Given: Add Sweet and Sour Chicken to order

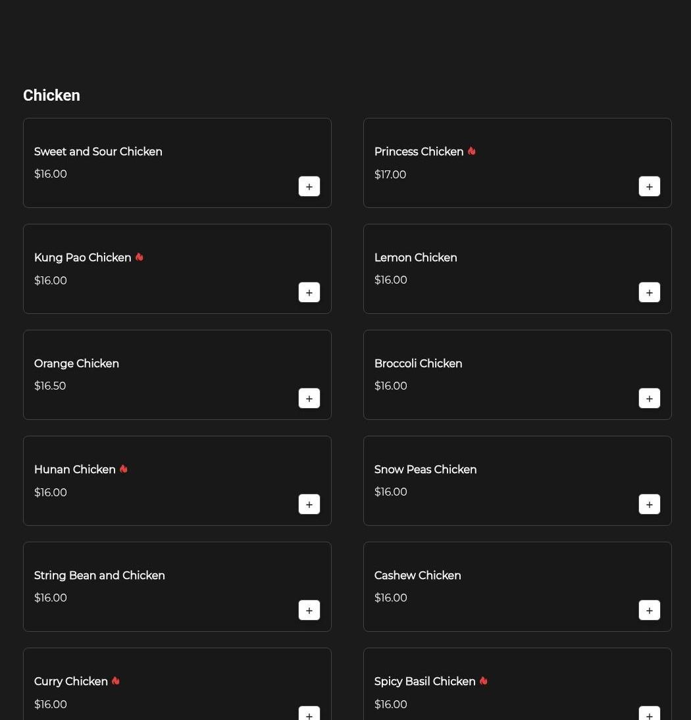Looking at the screenshot, I should 309,186.
